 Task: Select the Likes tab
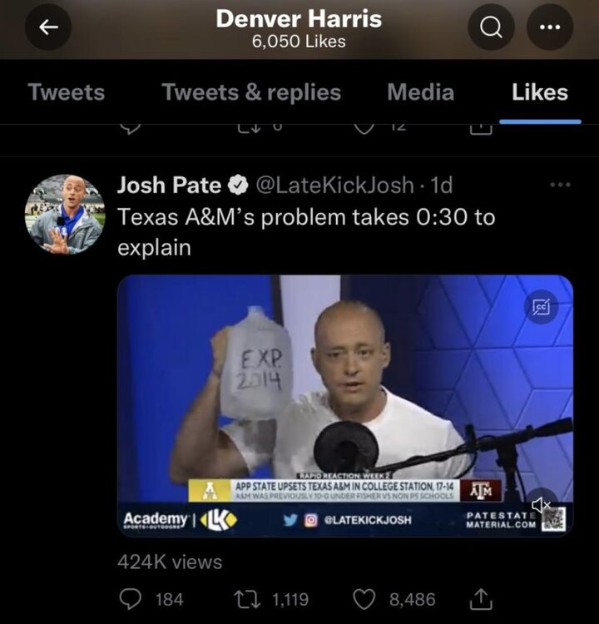click(x=540, y=92)
